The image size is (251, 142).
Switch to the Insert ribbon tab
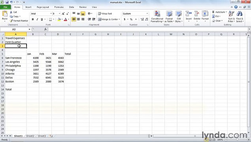tap(28, 7)
